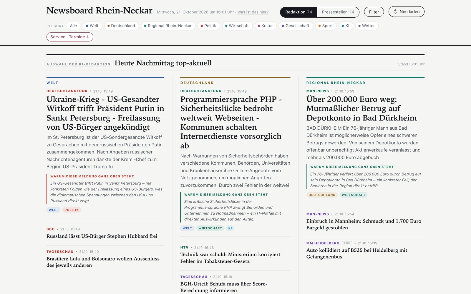Toggle the Wirtschaft ressort chip

click(237, 26)
